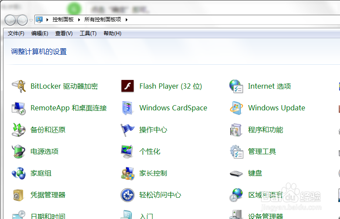Open the Windows CardSpace icon
340x219 pixels.
pyautogui.click(x=127, y=108)
